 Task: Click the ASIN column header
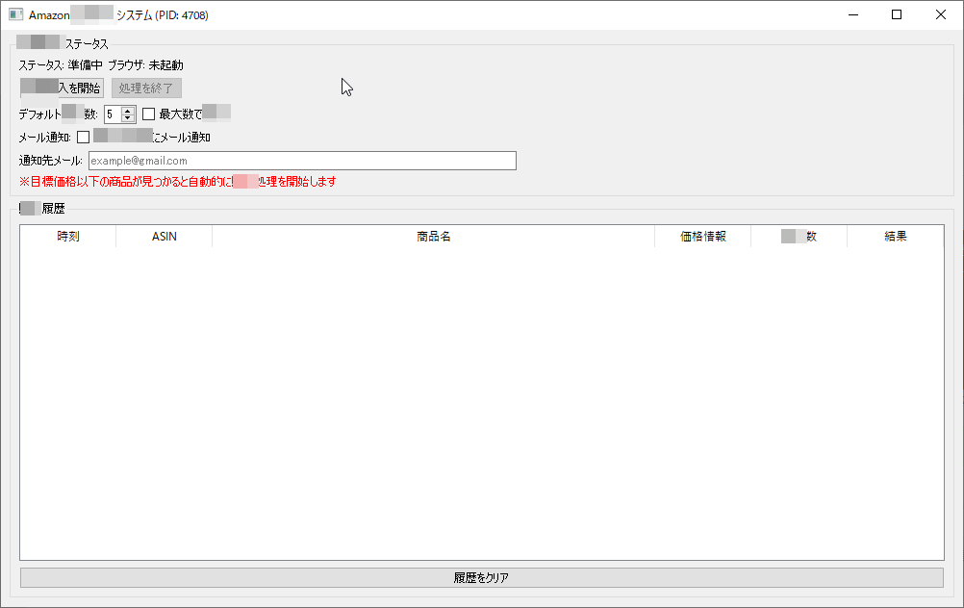[165, 237]
